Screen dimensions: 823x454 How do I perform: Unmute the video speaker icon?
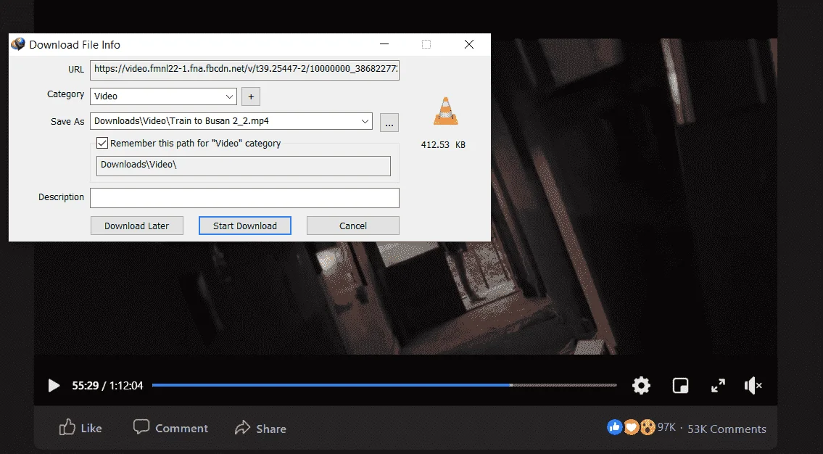click(753, 386)
